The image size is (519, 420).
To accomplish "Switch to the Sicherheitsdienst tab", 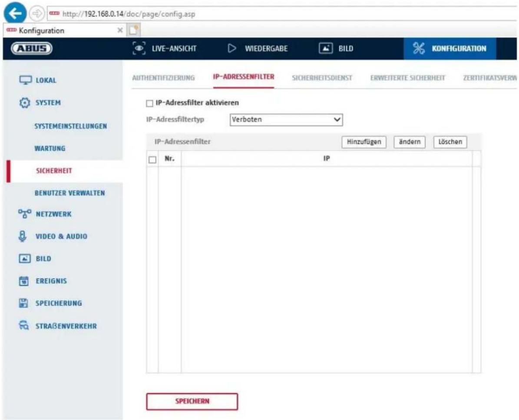I will [x=322, y=78].
